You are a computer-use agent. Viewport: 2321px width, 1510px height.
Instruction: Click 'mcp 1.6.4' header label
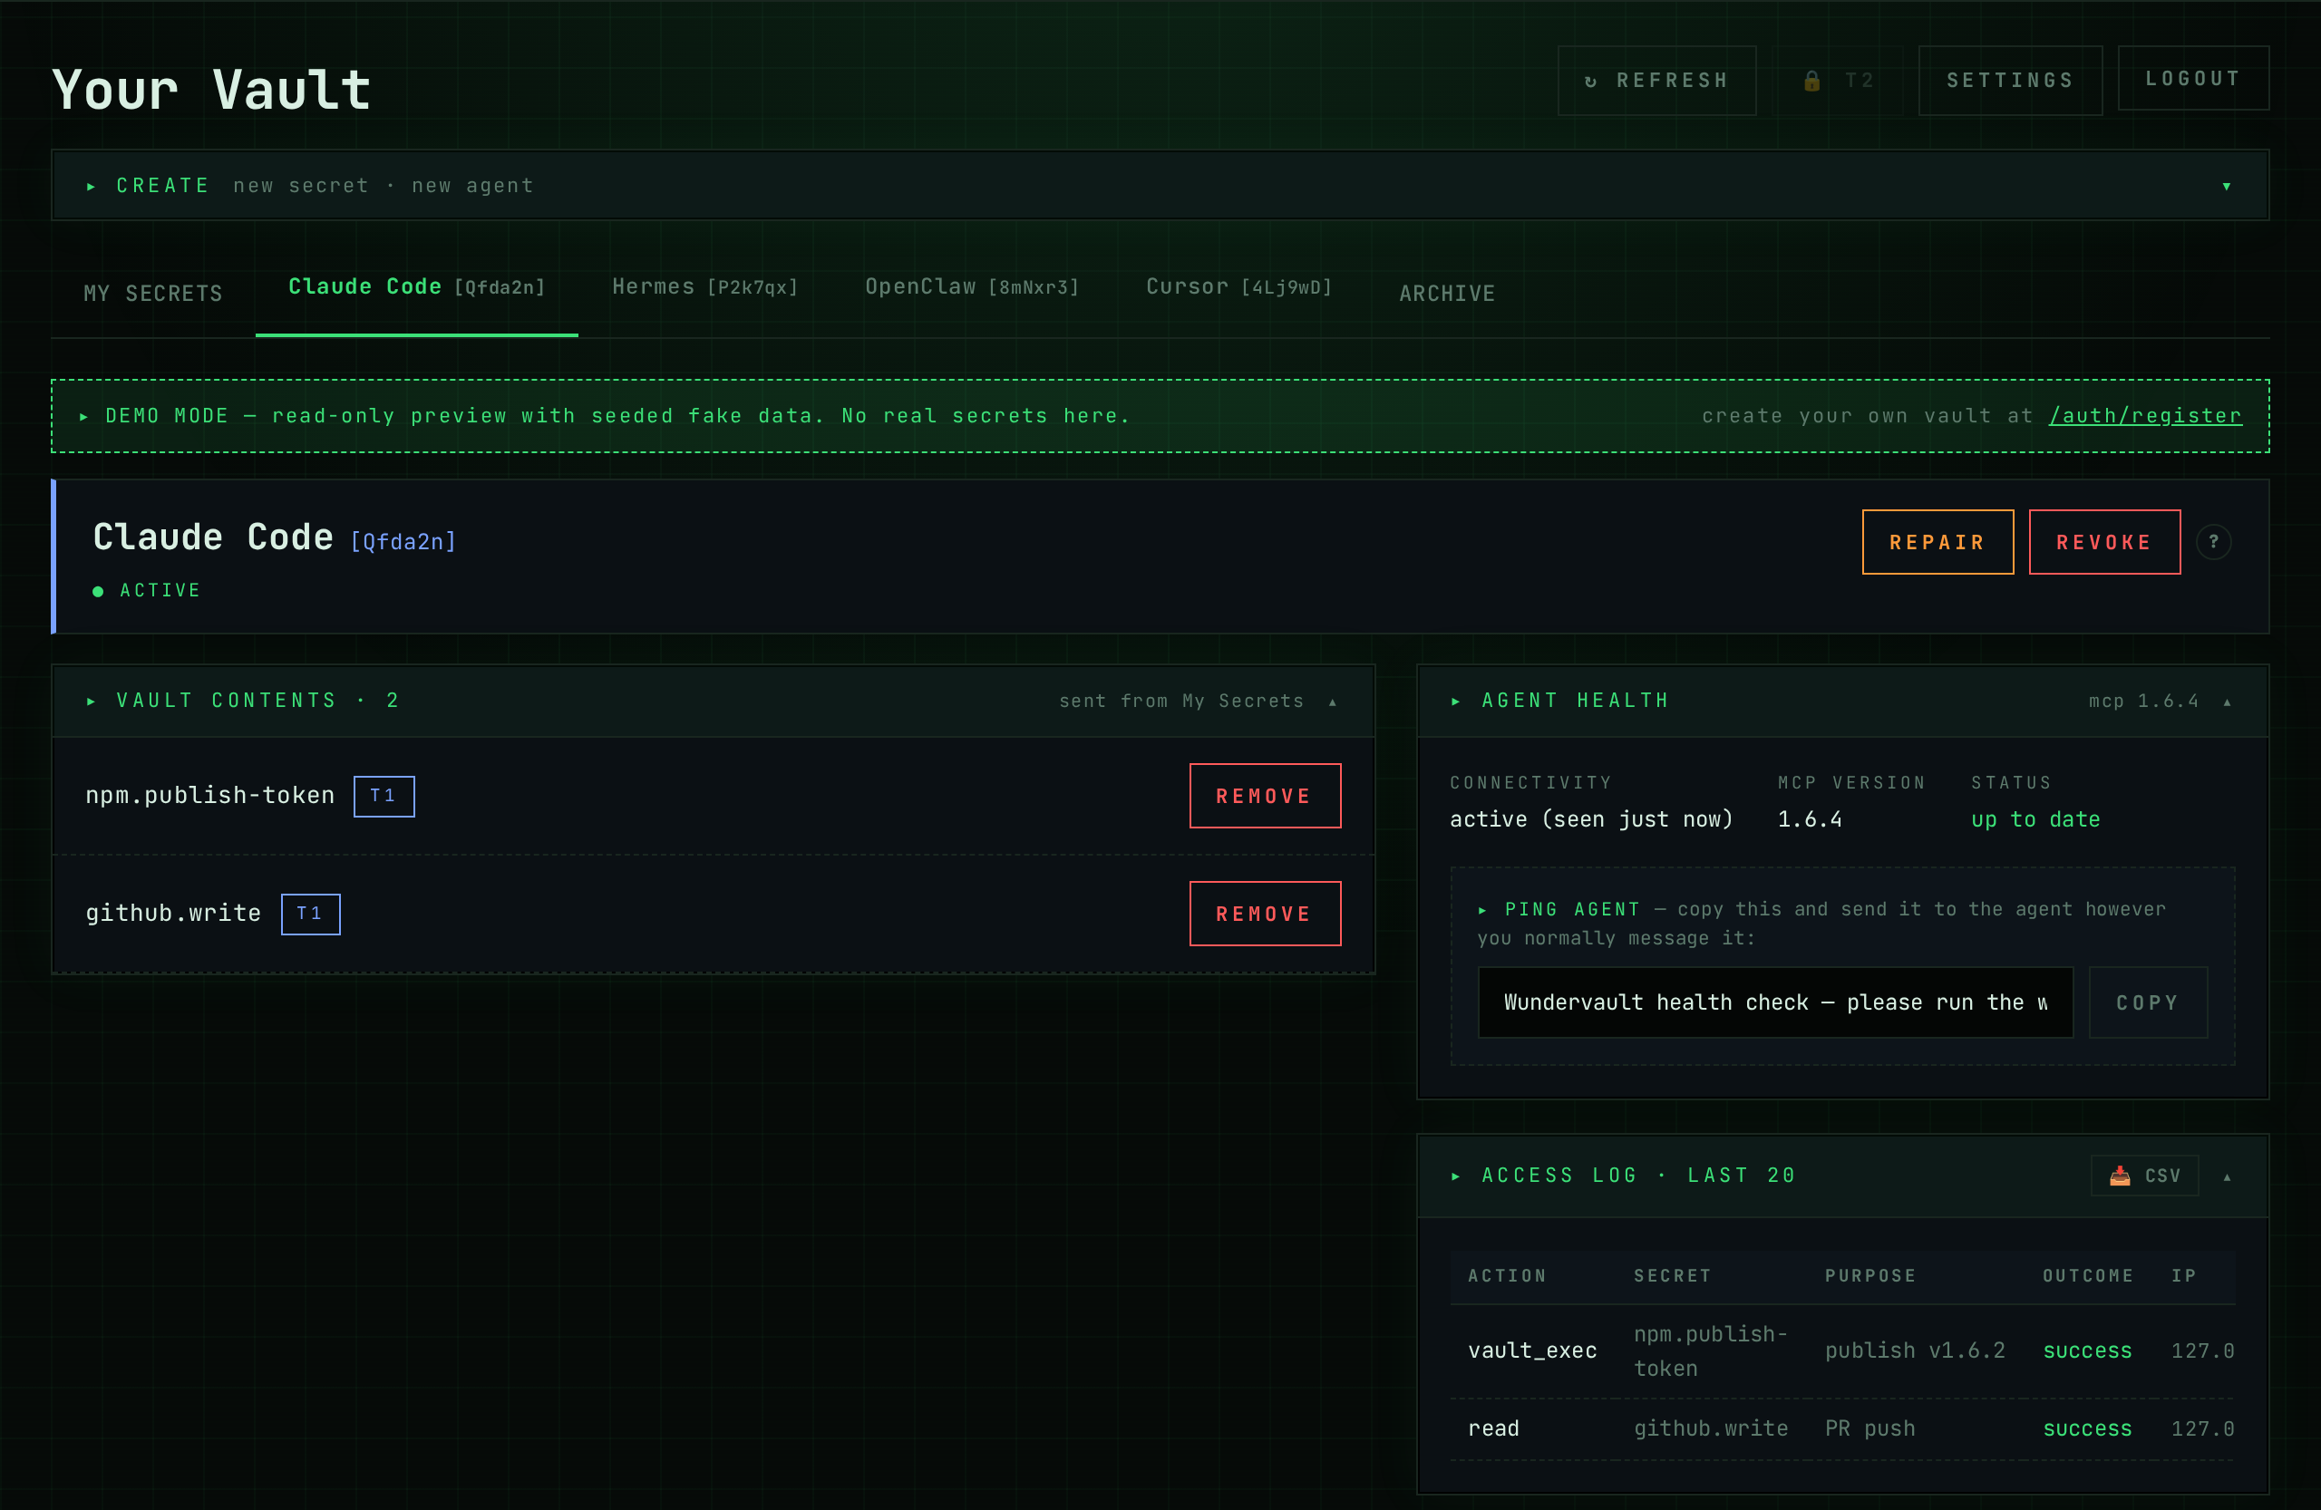pos(2143,701)
